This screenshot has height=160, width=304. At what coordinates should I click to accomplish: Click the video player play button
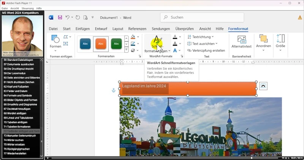(x=48, y=158)
